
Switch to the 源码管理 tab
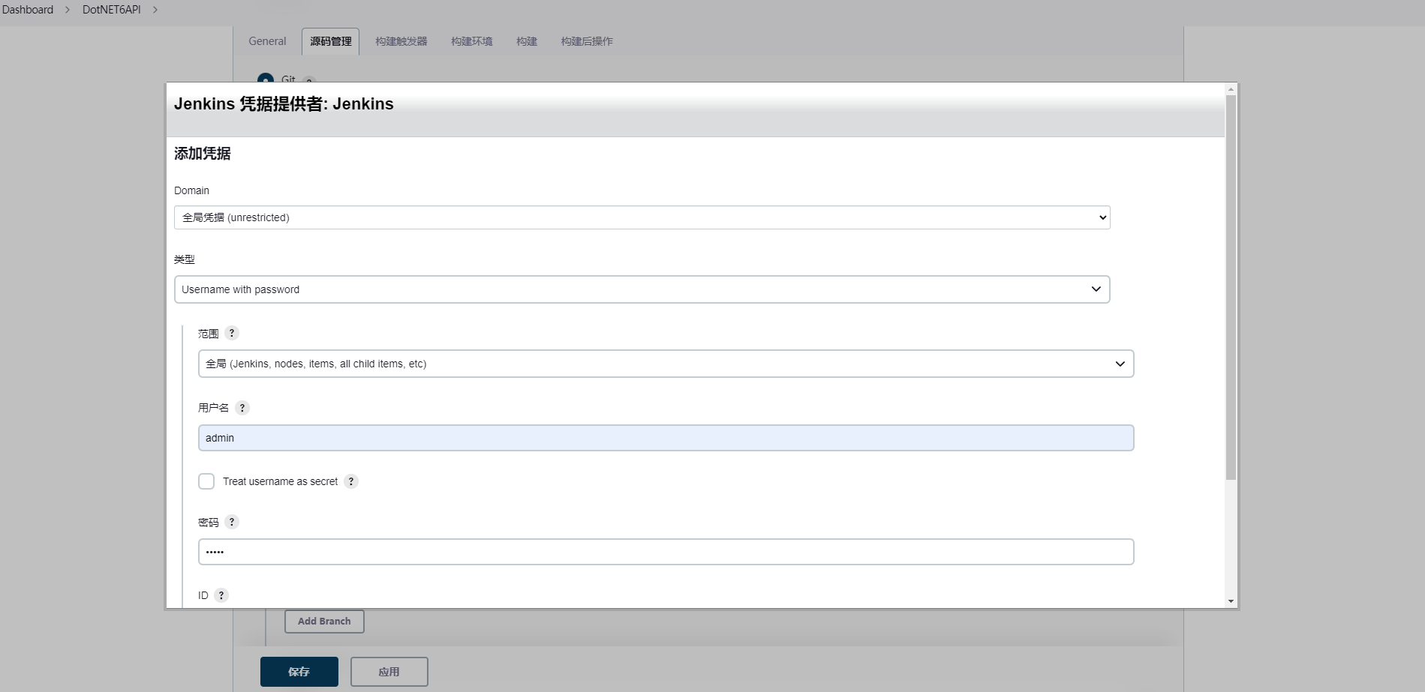point(331,41)
